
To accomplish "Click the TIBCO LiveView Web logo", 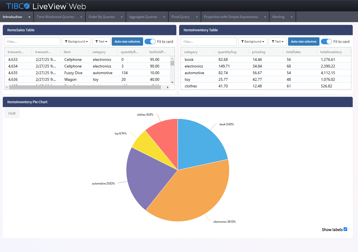I will pyautogui.click(x=46, y=6).
